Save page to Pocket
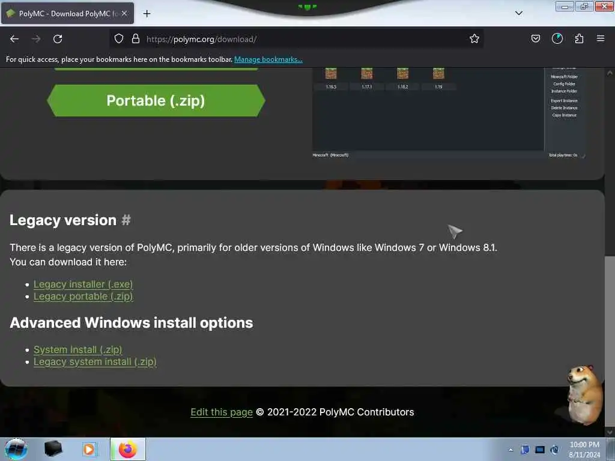 click(x=535, y=39)
